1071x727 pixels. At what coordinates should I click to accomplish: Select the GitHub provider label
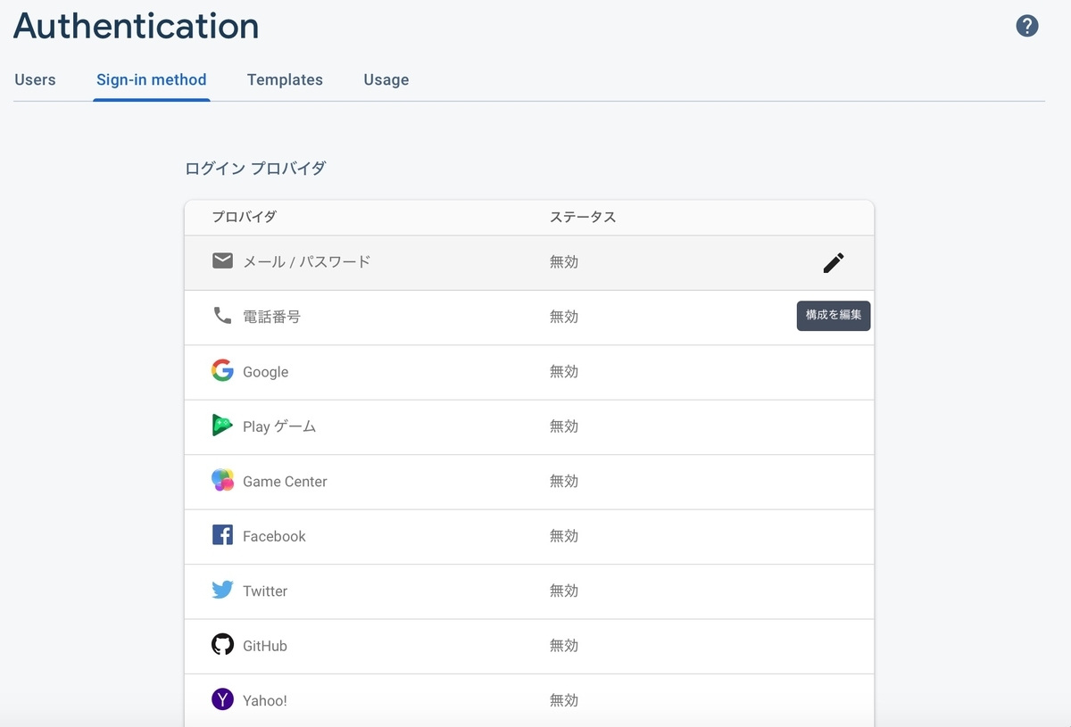(x=265, y=646)
